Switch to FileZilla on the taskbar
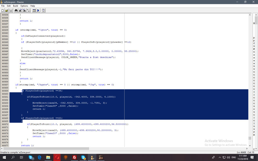Viewport: 258px width, 161px height. [x=74, y=157]
